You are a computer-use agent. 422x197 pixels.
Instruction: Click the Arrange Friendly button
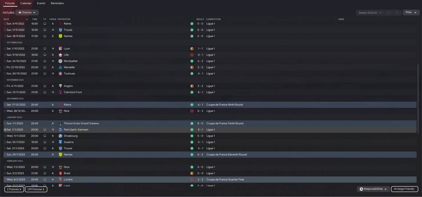405,189
